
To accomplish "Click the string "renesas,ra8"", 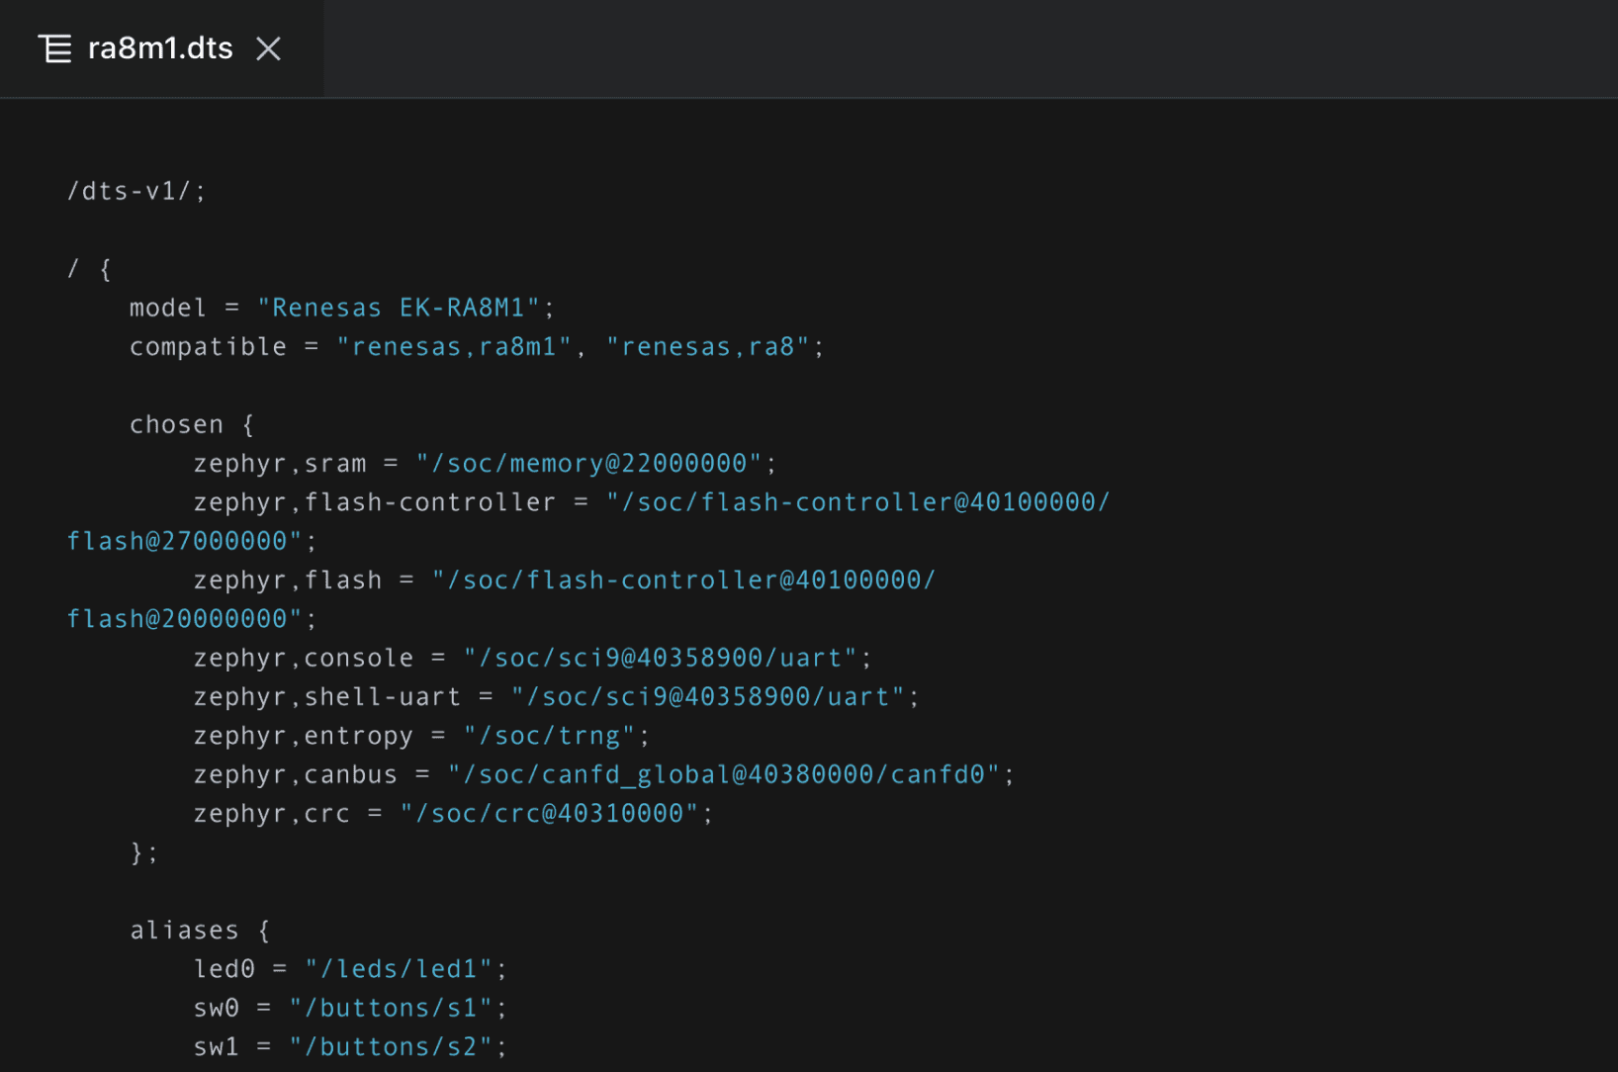I will pos(708,347).
